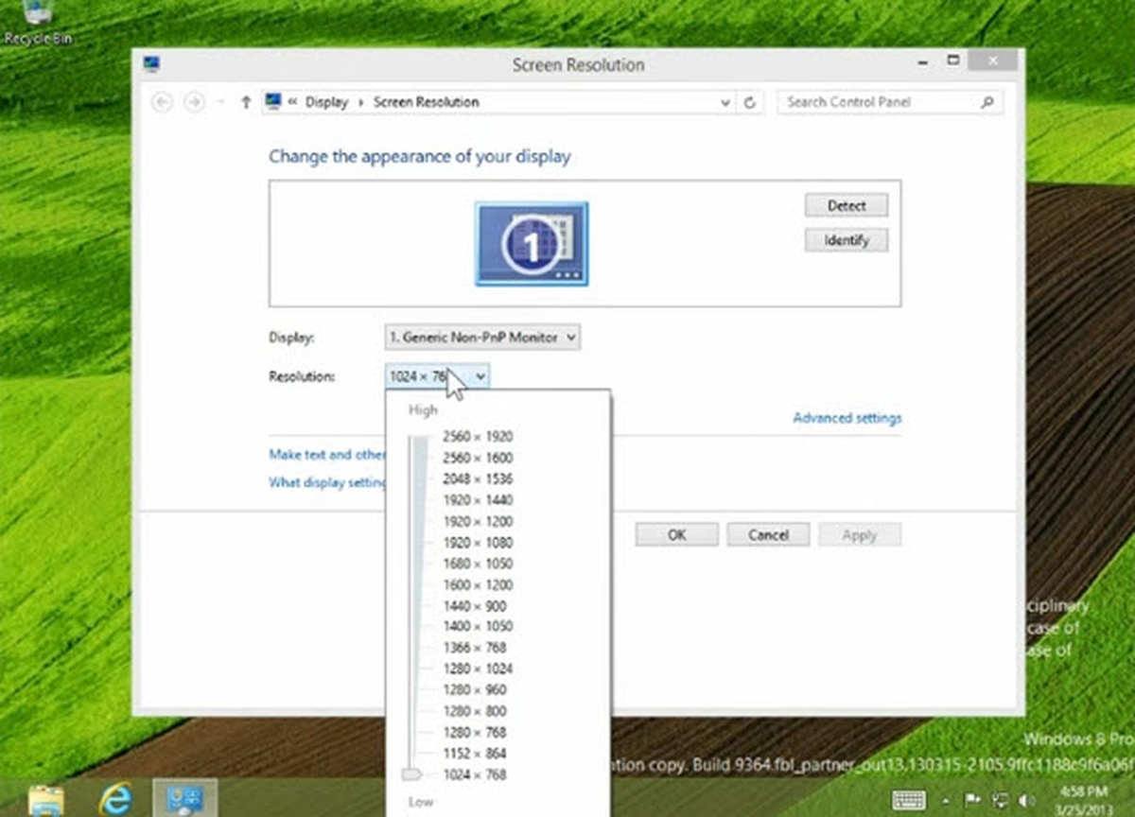The width and height of the screenshot is (1135, 817).
Task: Select 1920 × 1080 resolution
Action: click(478, 543)
